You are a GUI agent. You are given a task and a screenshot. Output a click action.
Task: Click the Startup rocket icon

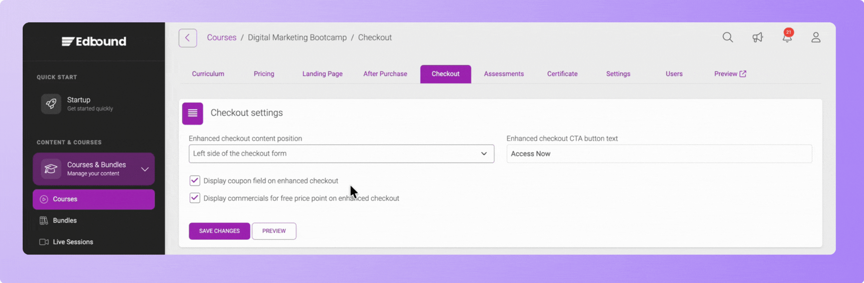pos(51,104)
